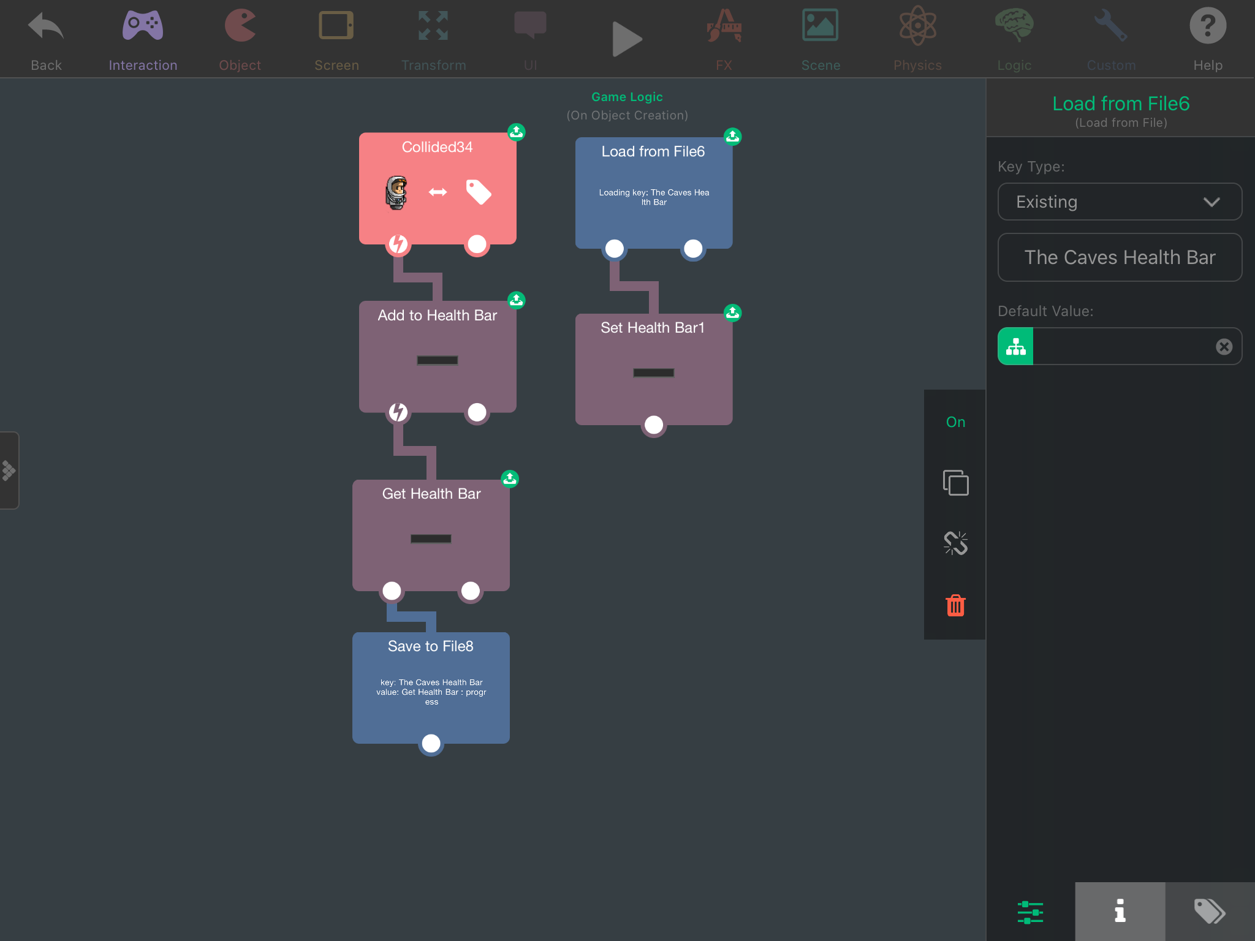Clear the Default Value field

point(1224,347)
